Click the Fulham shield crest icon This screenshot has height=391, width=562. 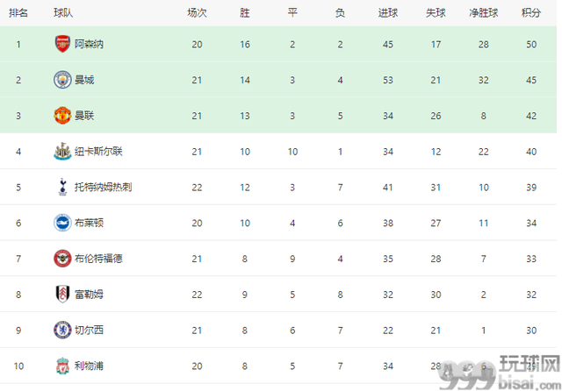click(x=62, y=295)
